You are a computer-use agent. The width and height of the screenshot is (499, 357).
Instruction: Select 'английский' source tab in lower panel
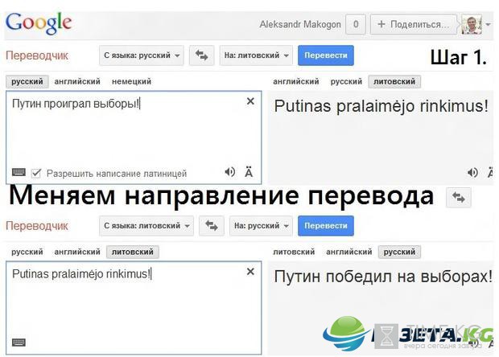pos(77,252)
